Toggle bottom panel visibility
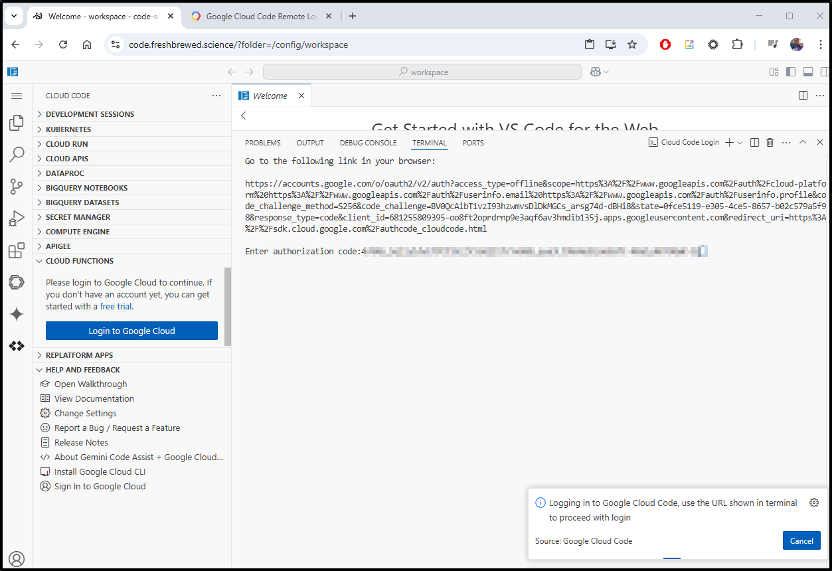 pos(808,72)
